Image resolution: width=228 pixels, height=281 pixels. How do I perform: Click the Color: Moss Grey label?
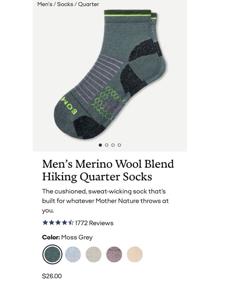67,237
